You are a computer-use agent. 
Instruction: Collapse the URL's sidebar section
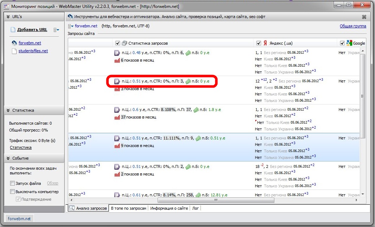(8, 17)
